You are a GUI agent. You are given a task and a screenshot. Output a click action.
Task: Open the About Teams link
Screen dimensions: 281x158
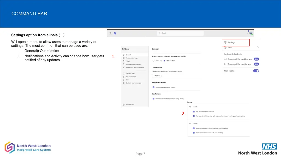pyautogui.click(x=130, y=105)
